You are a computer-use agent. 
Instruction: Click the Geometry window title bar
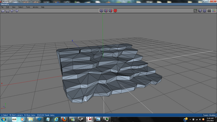pyautogui.click(x=108, y=4)
